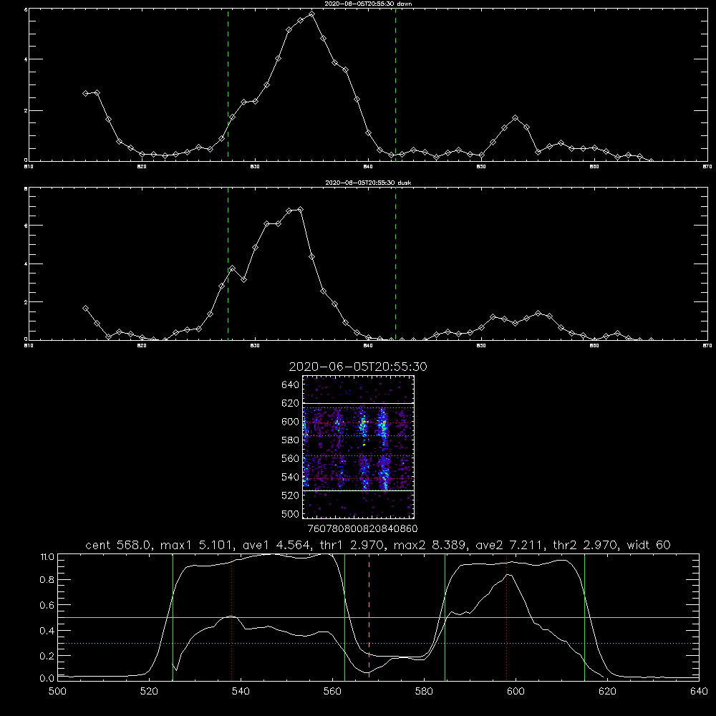Click the dawn plot title text
Screen dimensions: 716x716
[x=368, y=4]
